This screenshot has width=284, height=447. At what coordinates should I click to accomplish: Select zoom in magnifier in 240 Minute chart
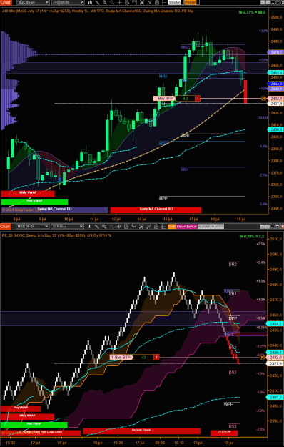click(105, 2)
